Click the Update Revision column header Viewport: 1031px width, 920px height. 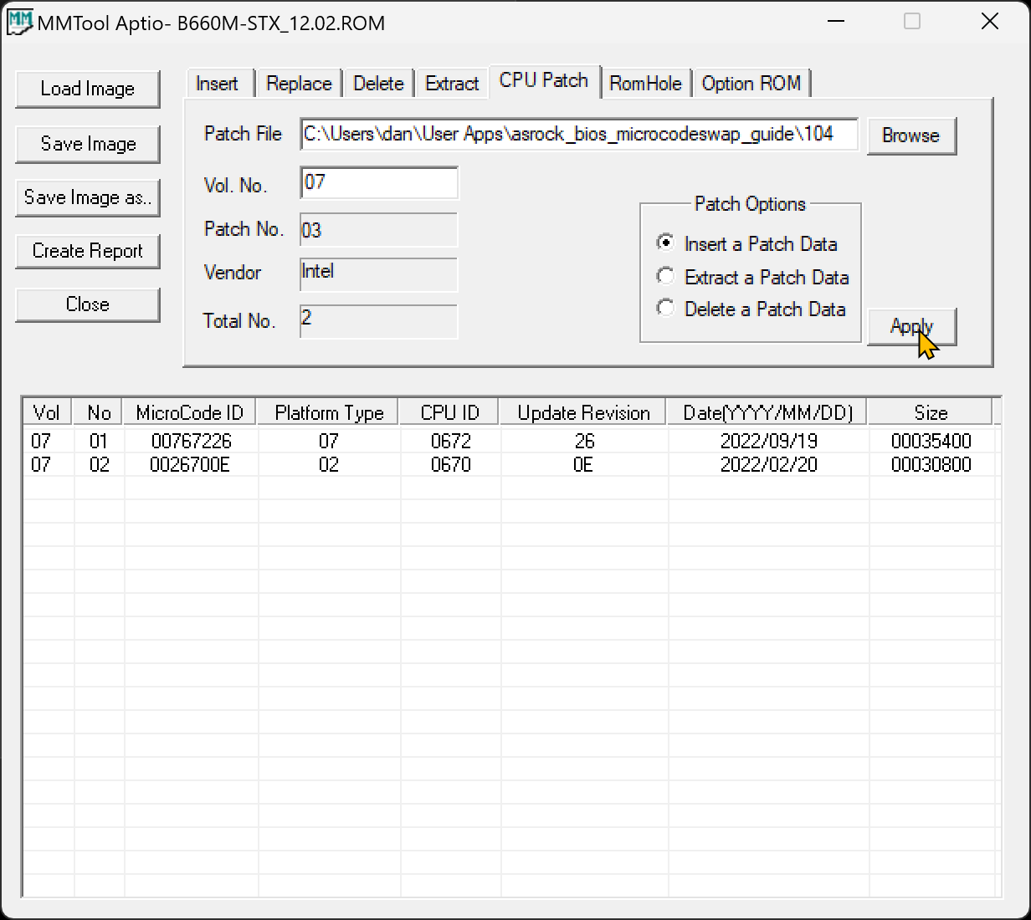583,412
